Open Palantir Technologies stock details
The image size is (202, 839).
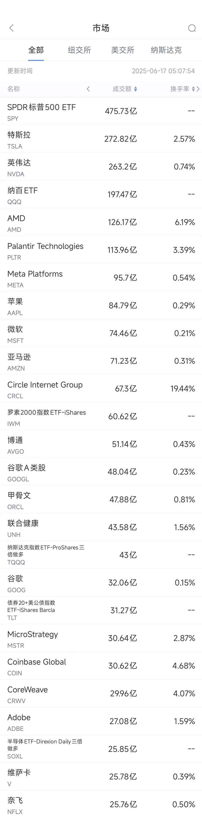pos(101,250)
